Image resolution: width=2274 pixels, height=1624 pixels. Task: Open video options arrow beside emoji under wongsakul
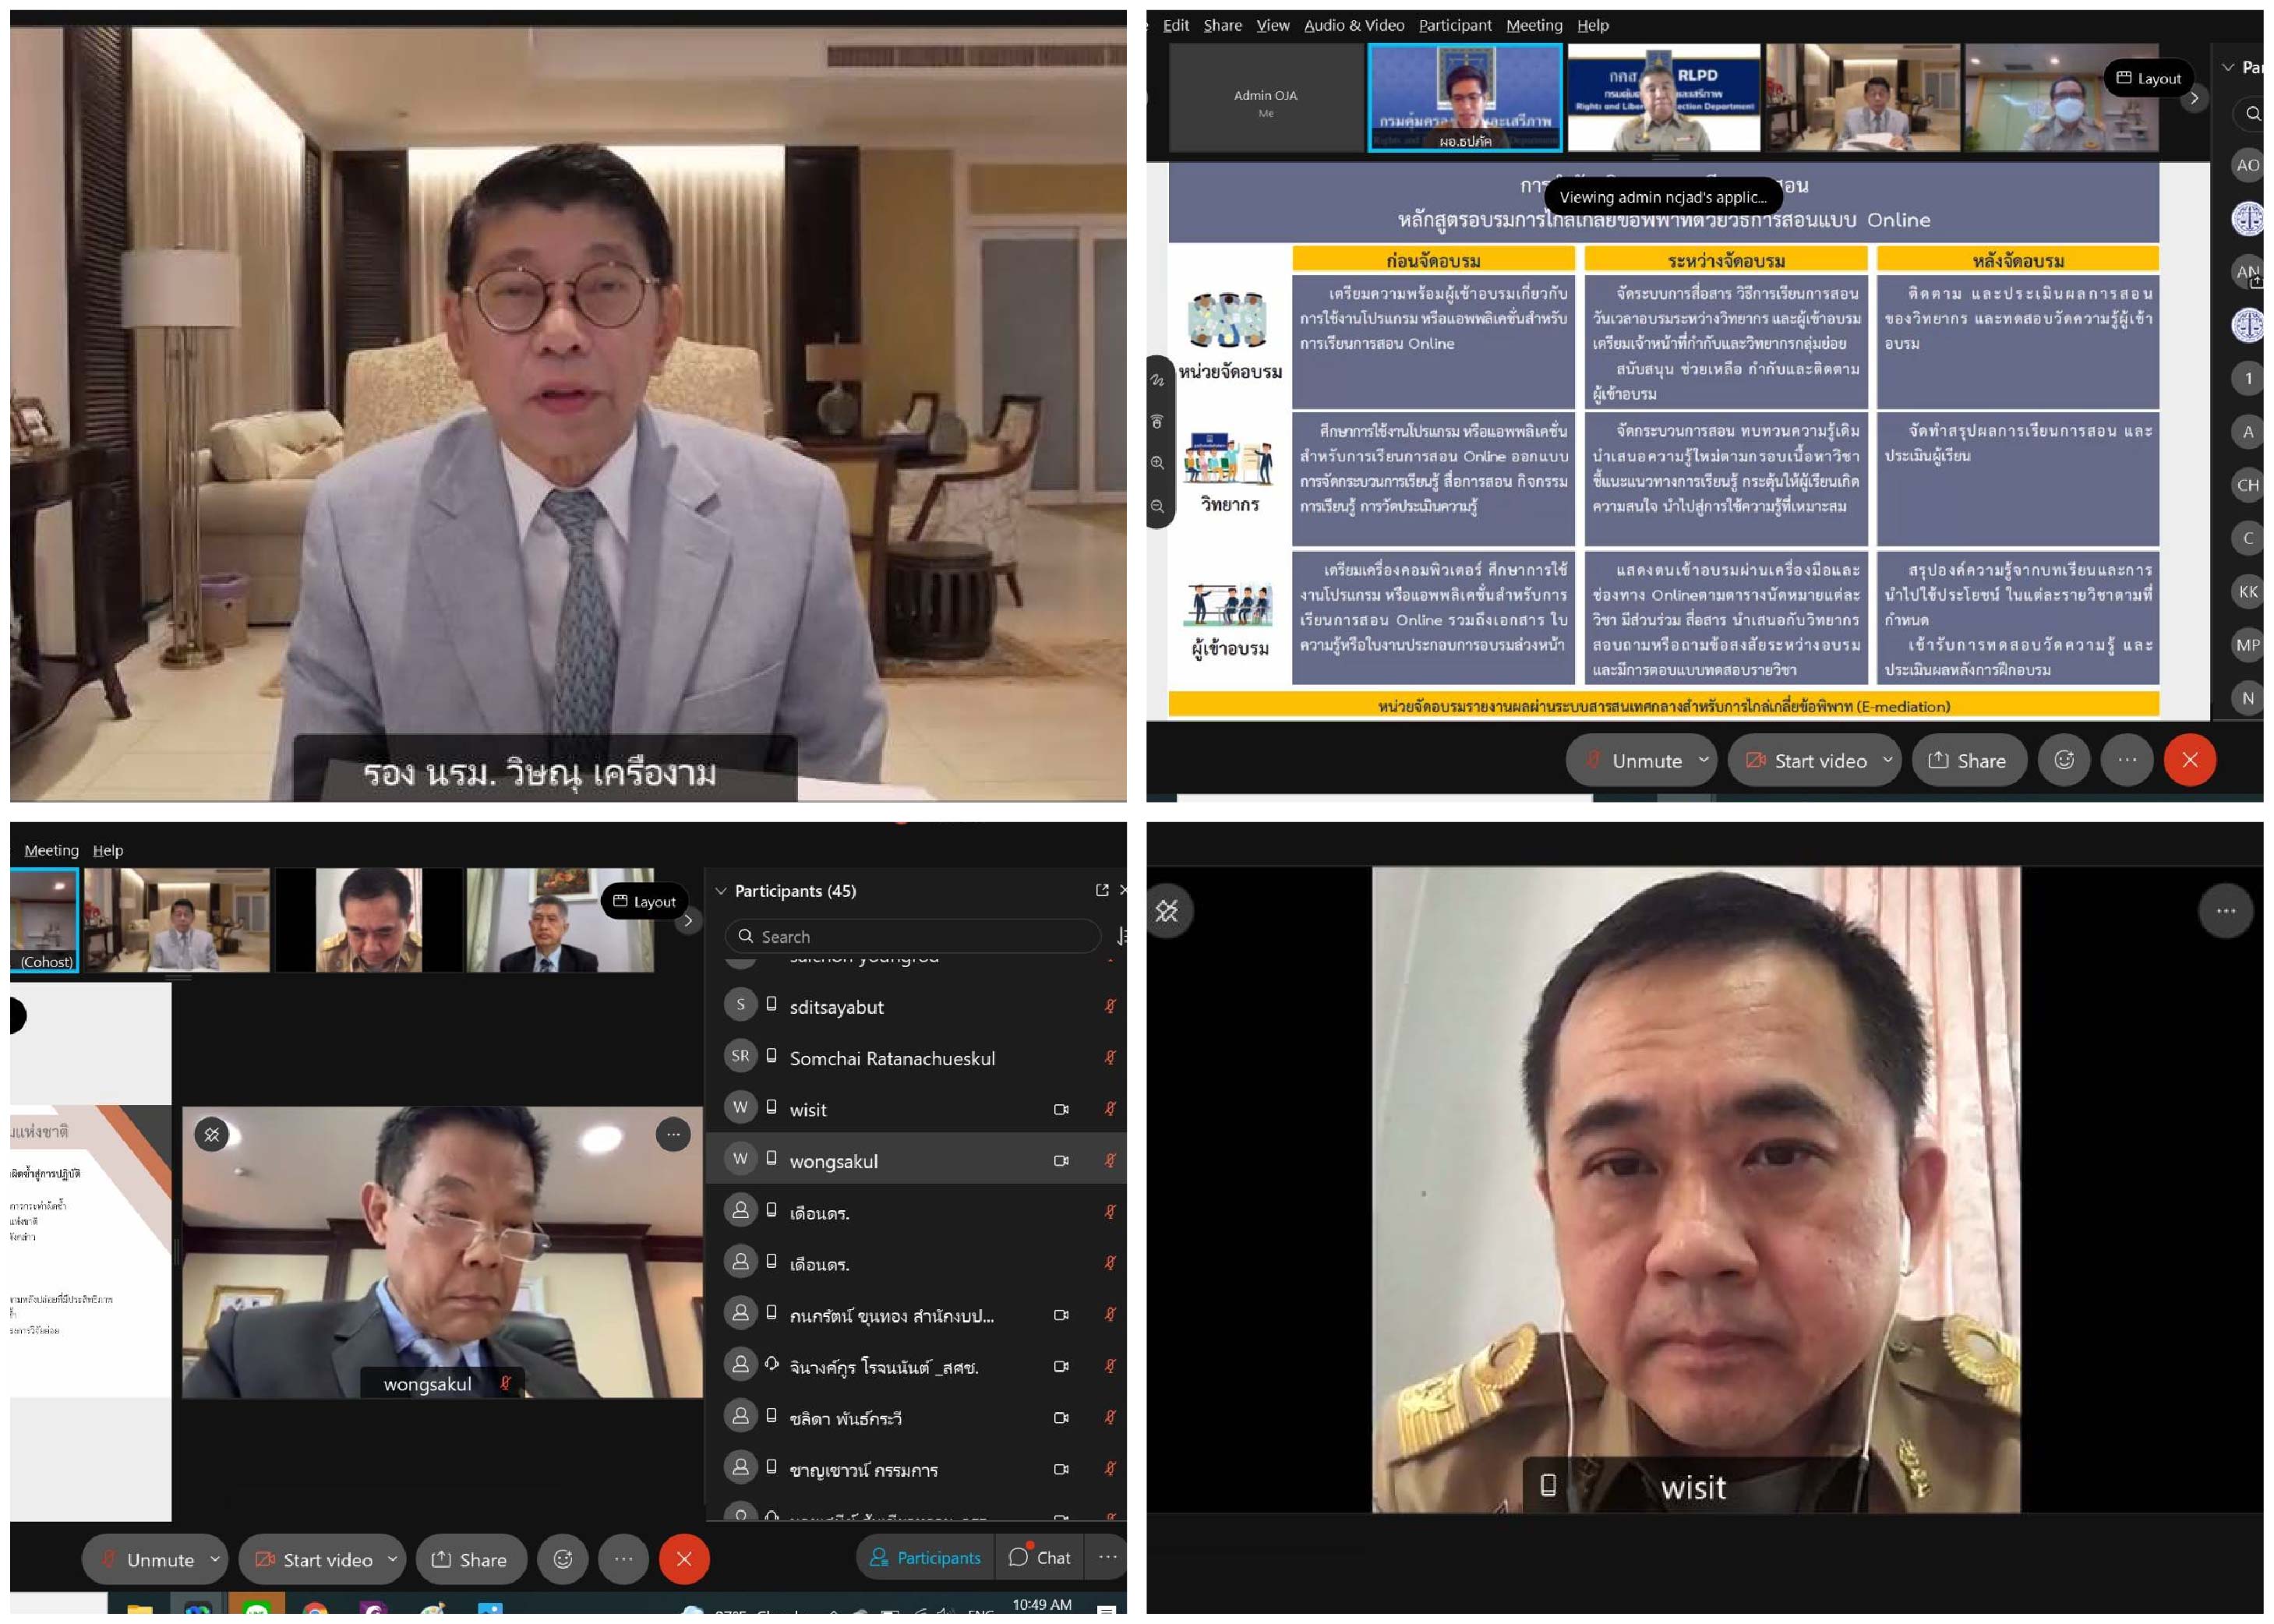point(392,1559)
